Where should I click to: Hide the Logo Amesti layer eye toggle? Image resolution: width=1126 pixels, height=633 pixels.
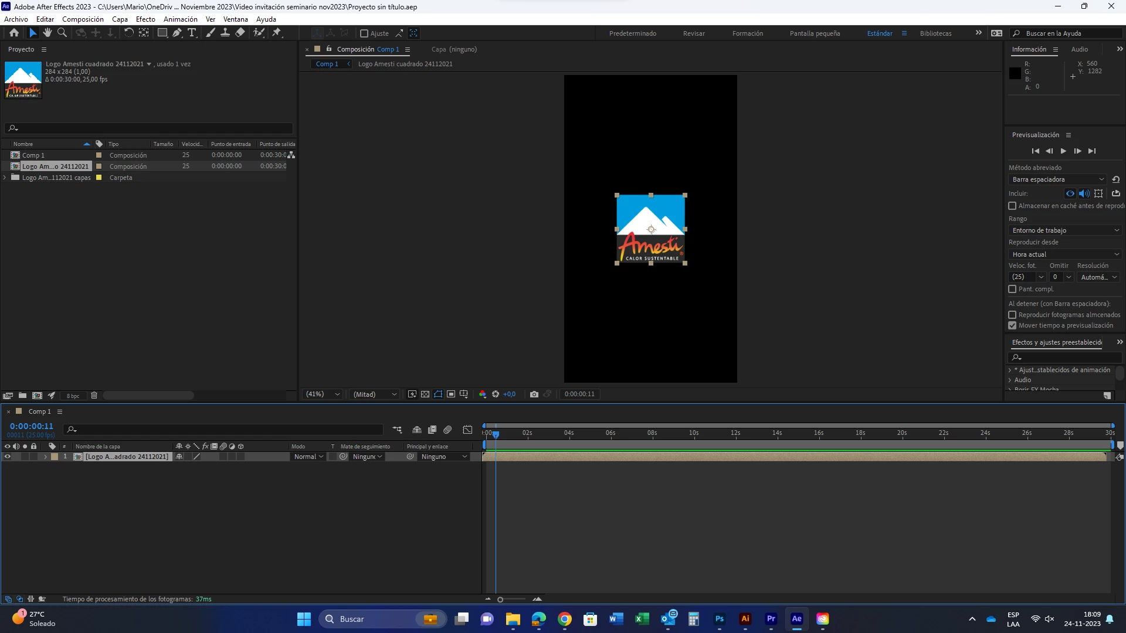[x=7, y=457]
